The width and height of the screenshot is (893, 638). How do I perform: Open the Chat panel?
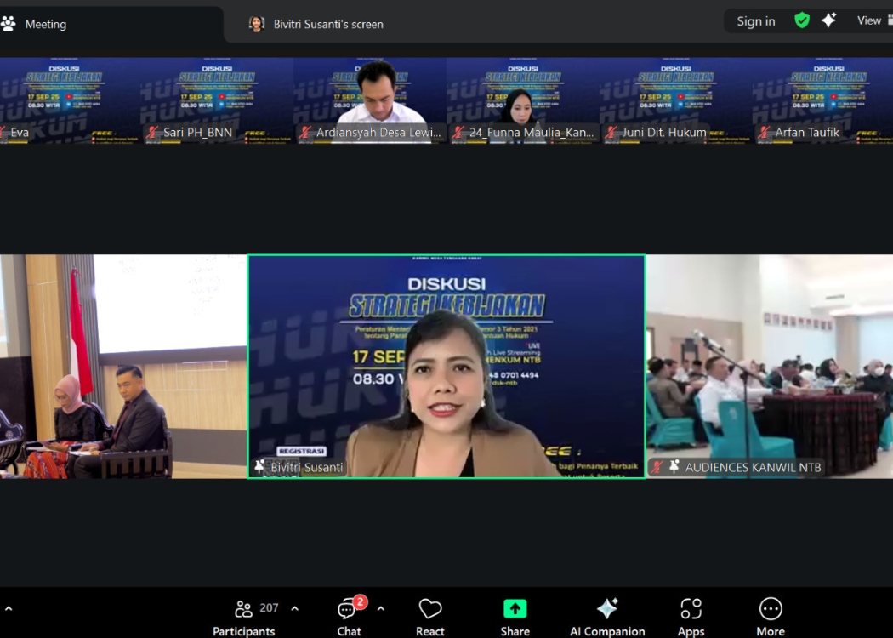349,616
